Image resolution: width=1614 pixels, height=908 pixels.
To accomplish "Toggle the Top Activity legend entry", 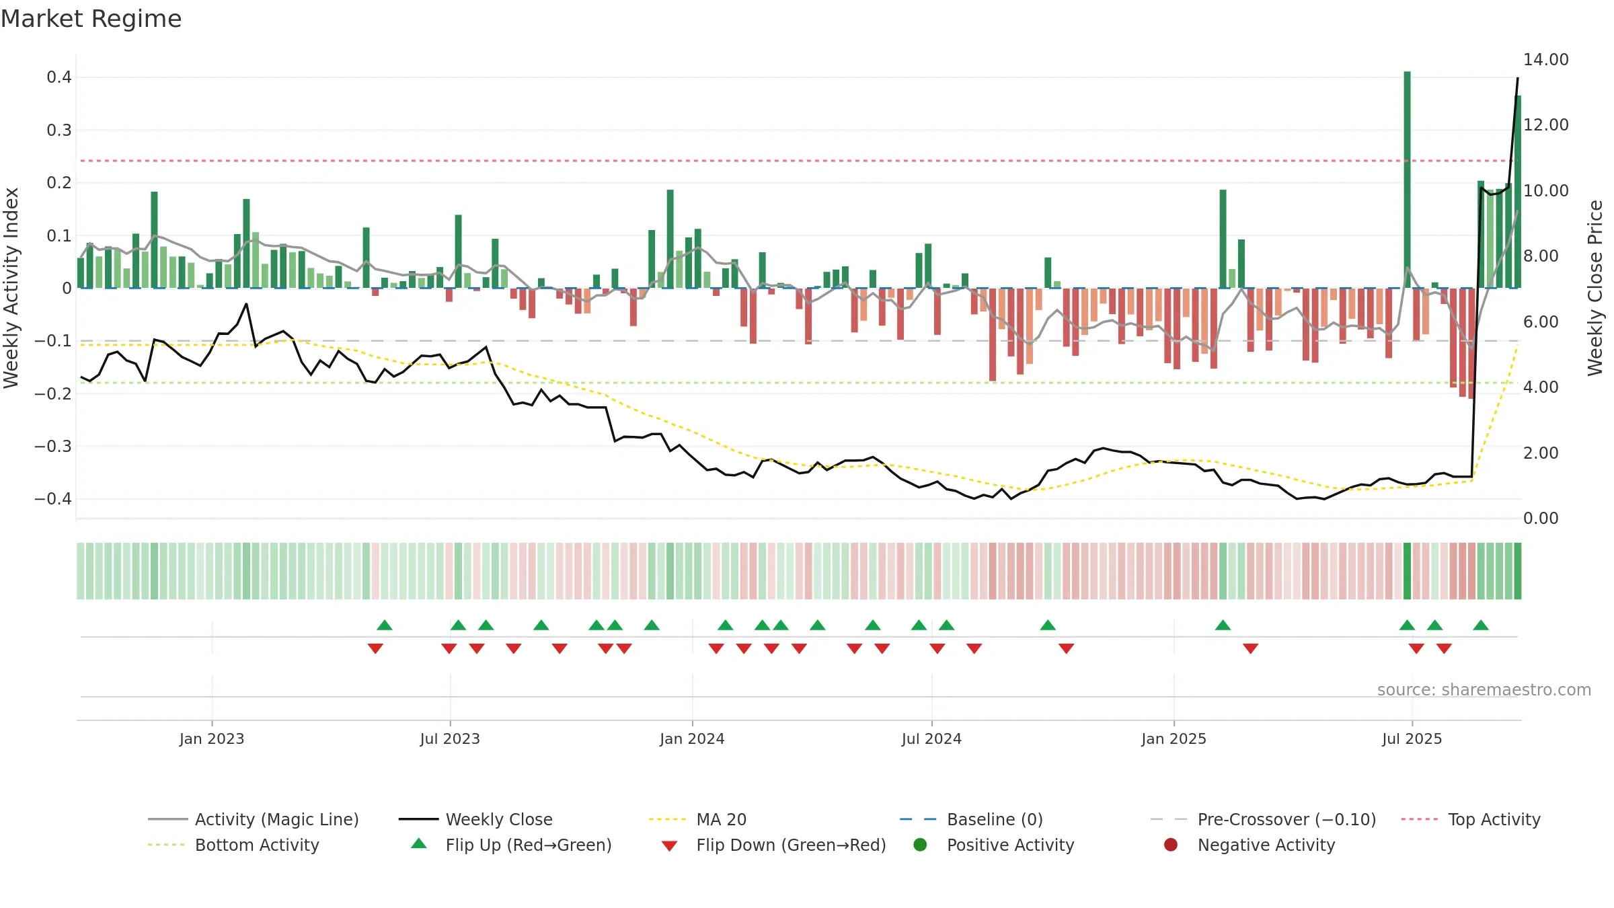I will [1471, 819].
